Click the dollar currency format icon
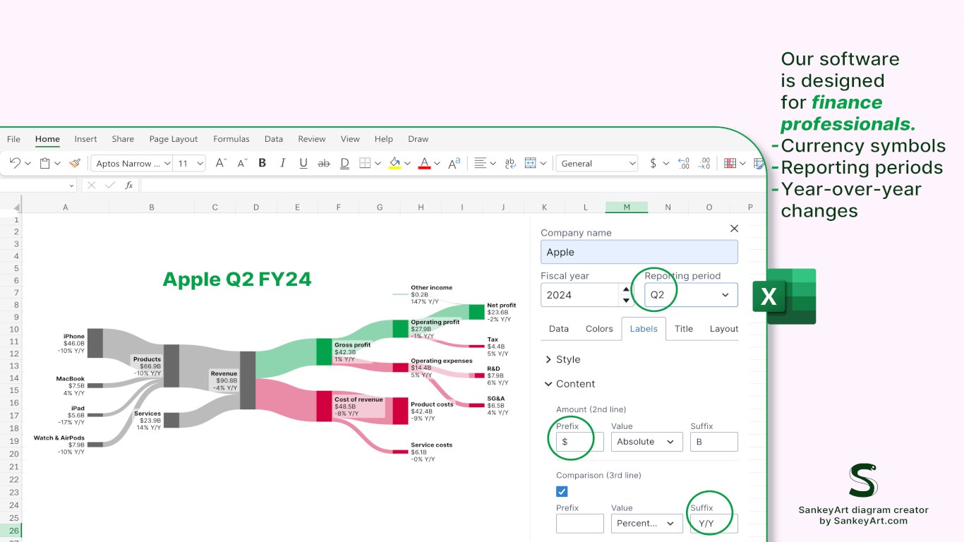 click(653, 163)
